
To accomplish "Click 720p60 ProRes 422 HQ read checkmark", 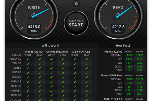I will pyautogui.click(x=40, y=68).
